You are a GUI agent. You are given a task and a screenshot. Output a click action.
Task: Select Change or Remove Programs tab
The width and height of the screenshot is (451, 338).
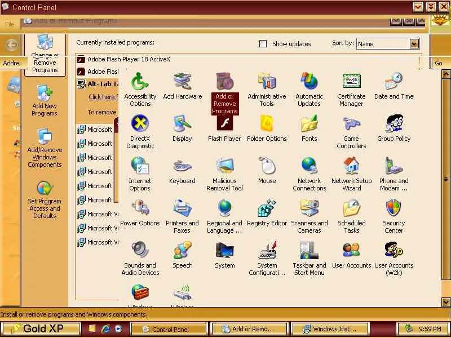pos(45,55)
